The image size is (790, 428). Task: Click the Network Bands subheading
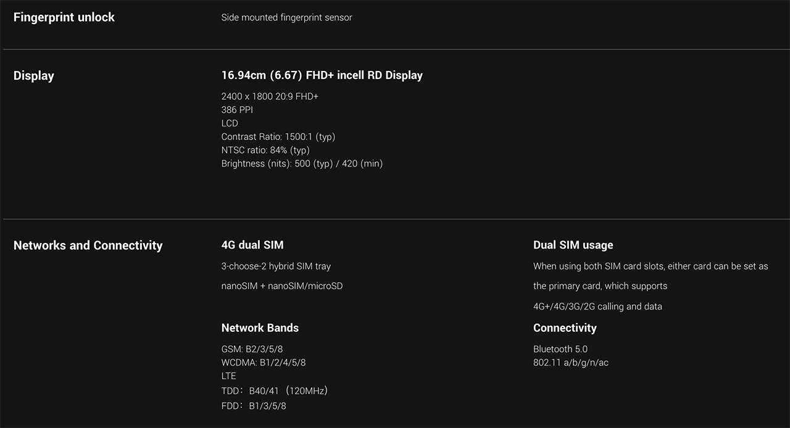tap(260, 328)
